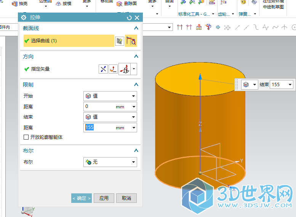This screenshot has height=217, width=296.
Task: Click the 抽壳 shell tool icon
Action: tap(15, 4)
